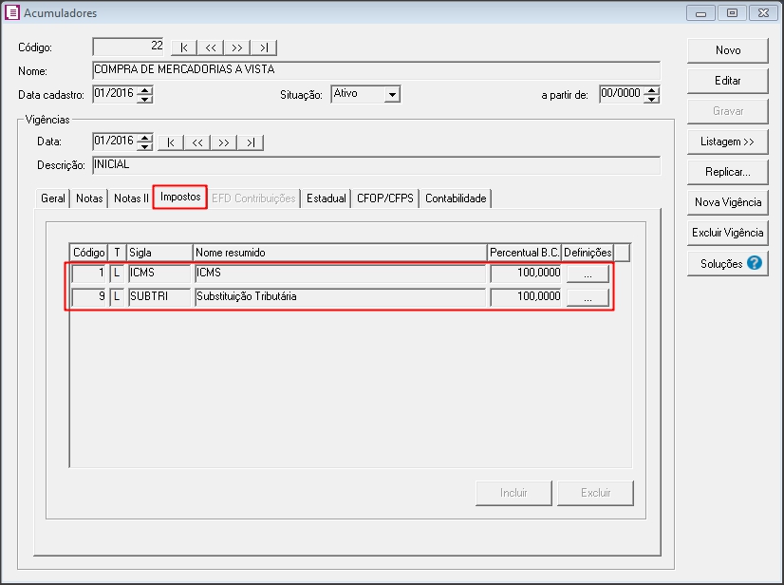784x585 pixels.
Task: Open Definições for Substituição Tributária row
Action: click(x=588, y=297)
